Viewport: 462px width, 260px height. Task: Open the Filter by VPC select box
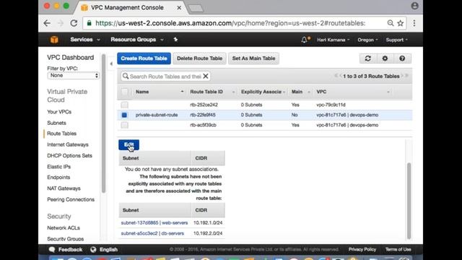73,75
